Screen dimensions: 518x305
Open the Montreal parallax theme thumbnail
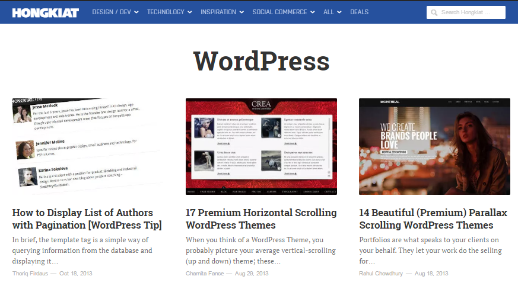pyautogui.click(x=434, y=146)
